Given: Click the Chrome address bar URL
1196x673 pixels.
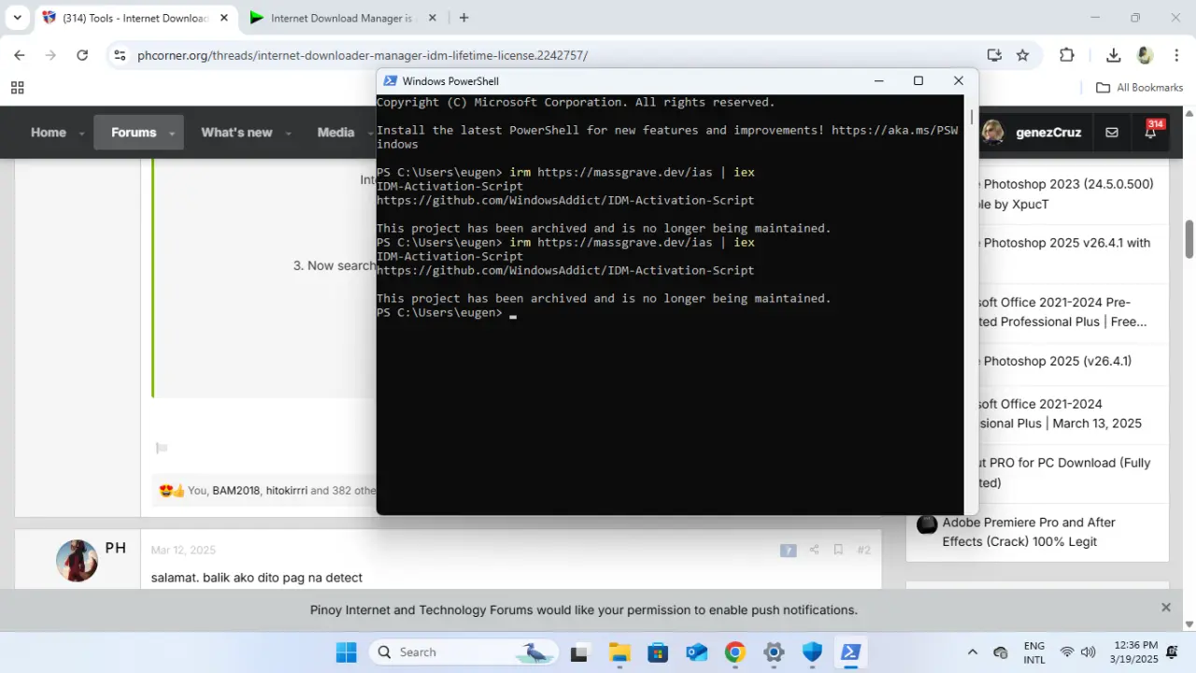Looking at the screenshot, I should coord(363,55).
